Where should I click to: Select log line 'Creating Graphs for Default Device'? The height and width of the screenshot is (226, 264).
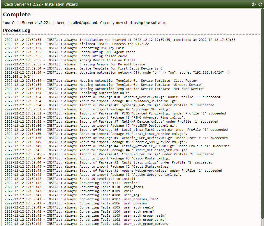(x=75, y=64)
